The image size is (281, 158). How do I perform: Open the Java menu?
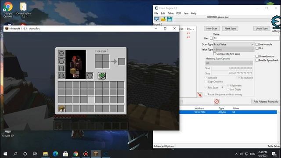186,13
